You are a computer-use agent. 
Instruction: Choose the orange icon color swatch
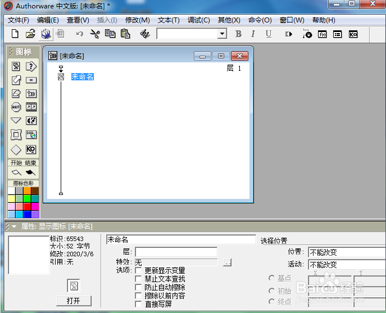[28, 190]
